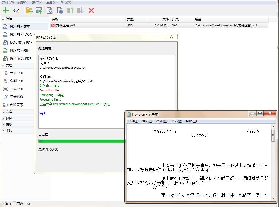
Task: Click the 名称 column header
Action: click(55, 19)
